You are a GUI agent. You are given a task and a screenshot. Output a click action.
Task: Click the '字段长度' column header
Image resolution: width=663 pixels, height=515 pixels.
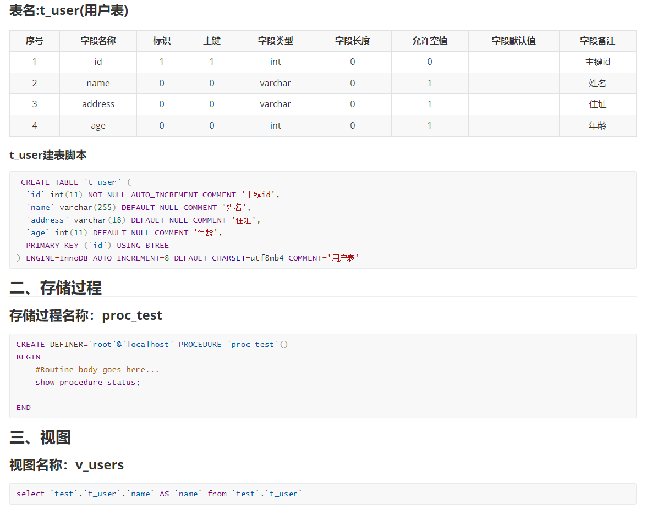[x=353, y=41]
